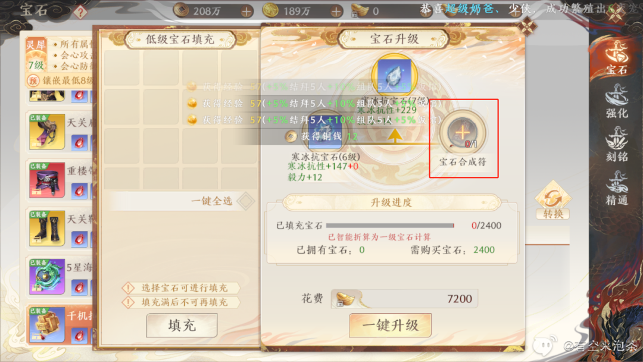Add gold coins with plus button
This screenshot has width=643, height=362.
pos(336,11)
